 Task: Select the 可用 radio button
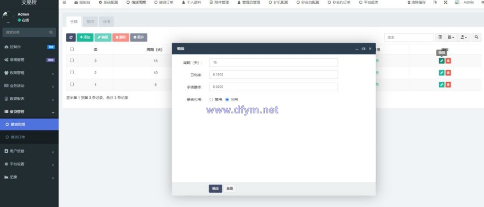[x=227, y=100]
